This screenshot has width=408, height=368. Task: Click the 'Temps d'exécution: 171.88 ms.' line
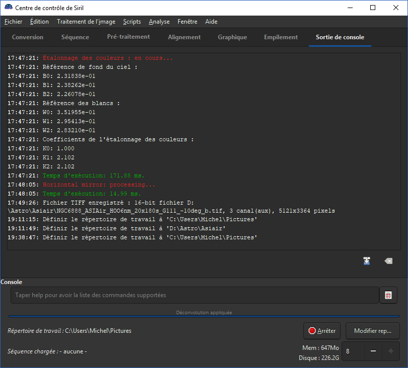pos(76,175)
